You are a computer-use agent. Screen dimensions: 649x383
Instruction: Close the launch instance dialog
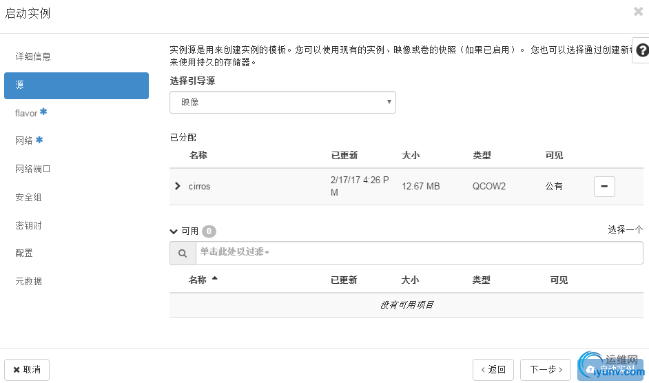pyautogui.click(x=638, y=12)
